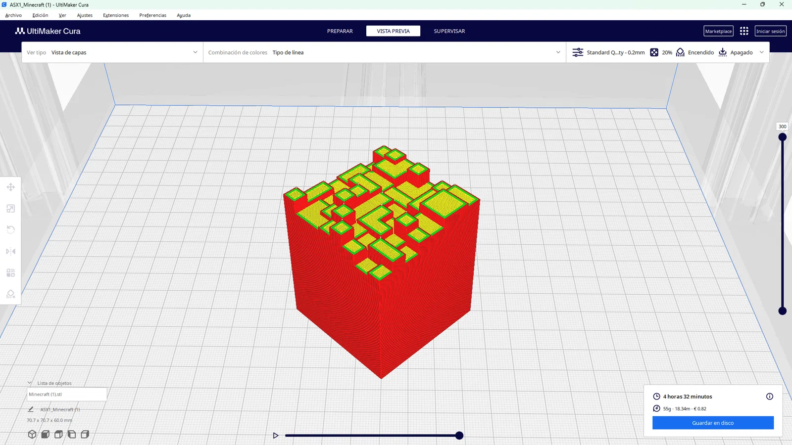Click the upper layer slider handle
Screen dimensions: 792x445
point(783,137)
